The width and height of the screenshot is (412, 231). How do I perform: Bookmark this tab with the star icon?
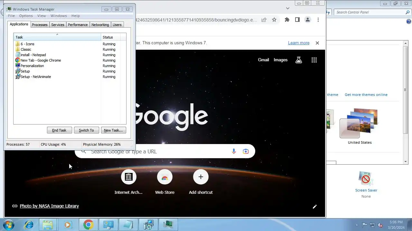pos(274,20)
